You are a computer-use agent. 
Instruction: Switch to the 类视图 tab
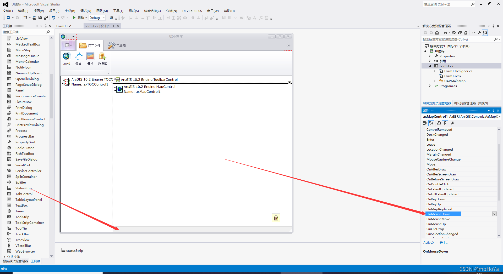(483, 103)
